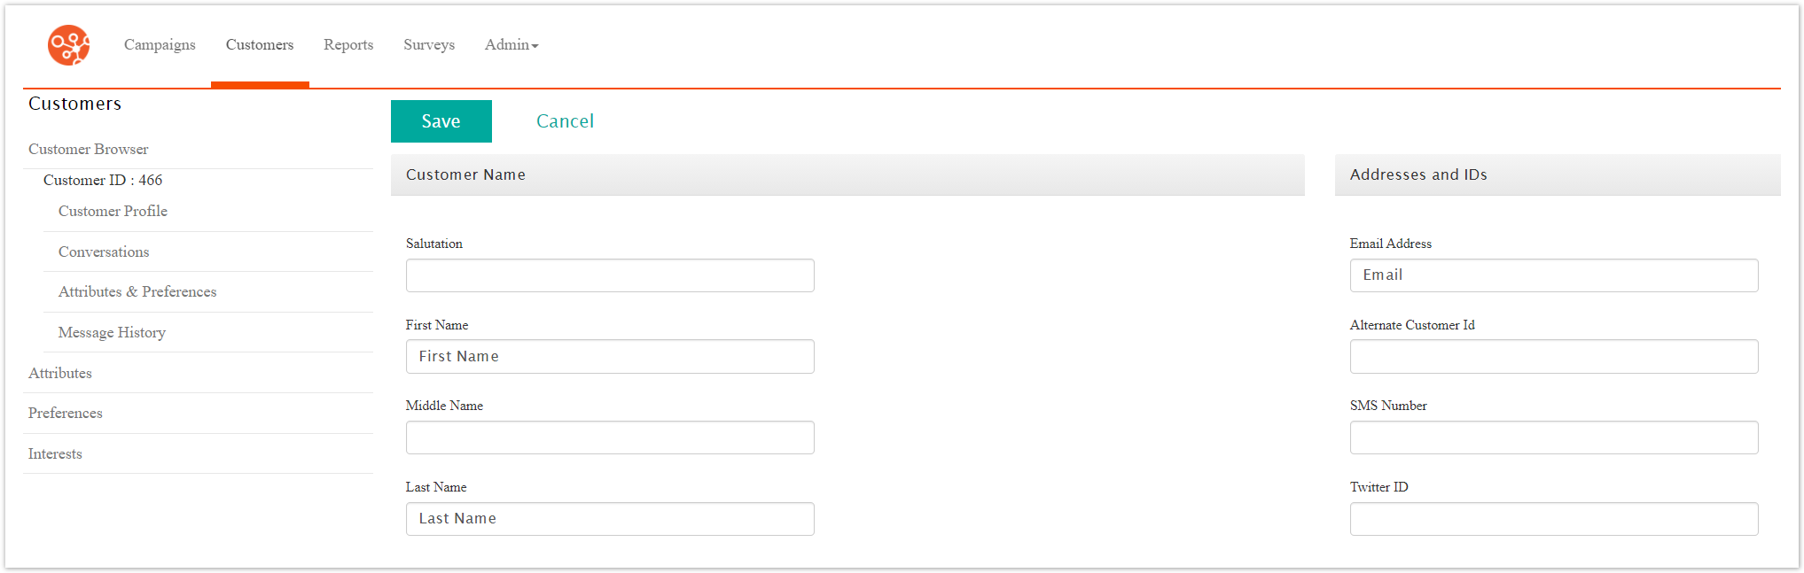Cancel editing the customer profile
Image resolution: width=1804 pixels, height=573 pixels.
click(565, 120)
